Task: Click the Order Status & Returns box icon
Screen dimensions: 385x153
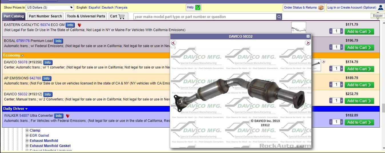Action: point(321,8)
